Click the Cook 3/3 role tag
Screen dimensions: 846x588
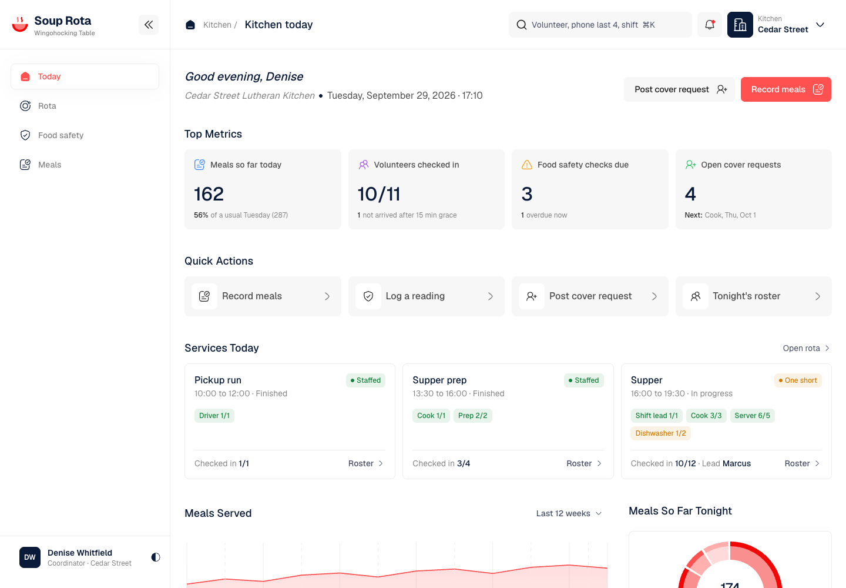[x=706, y=416]
